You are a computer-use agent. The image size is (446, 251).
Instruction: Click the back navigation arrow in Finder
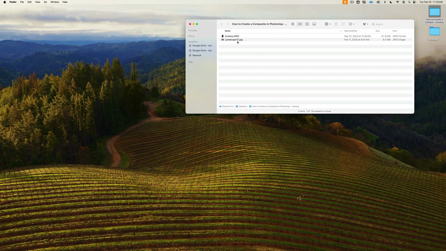click(x=222, y=24)
